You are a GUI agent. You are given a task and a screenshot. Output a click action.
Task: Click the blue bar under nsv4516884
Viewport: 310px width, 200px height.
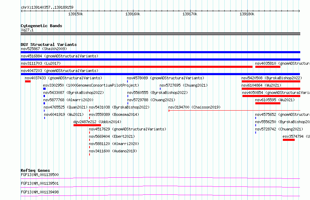[x=160, y=59]
